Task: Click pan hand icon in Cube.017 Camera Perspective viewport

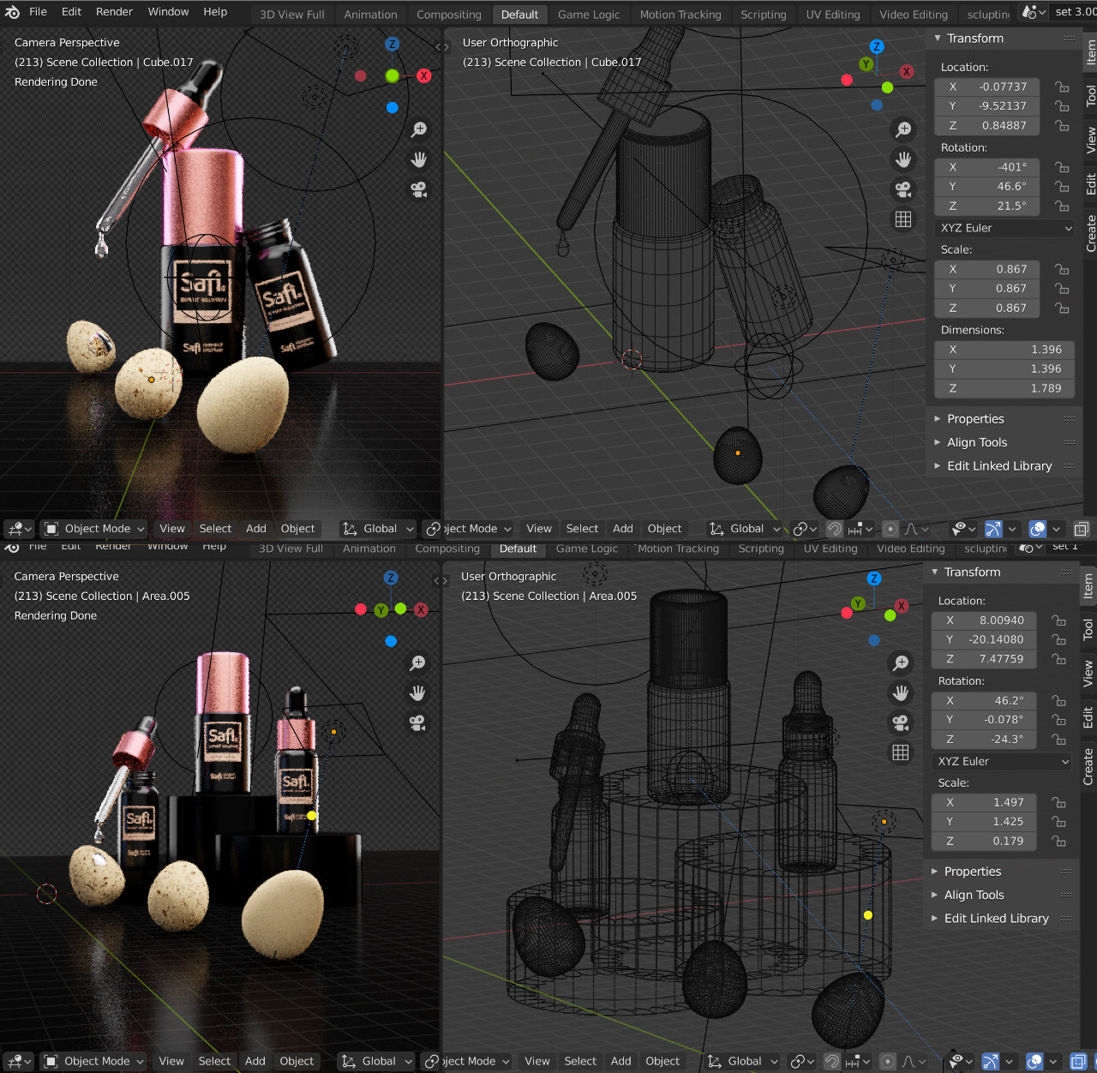Action: (x=419, y=159)
